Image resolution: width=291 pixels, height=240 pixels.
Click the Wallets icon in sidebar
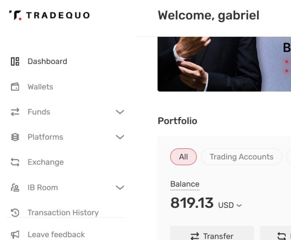point(15,87)
